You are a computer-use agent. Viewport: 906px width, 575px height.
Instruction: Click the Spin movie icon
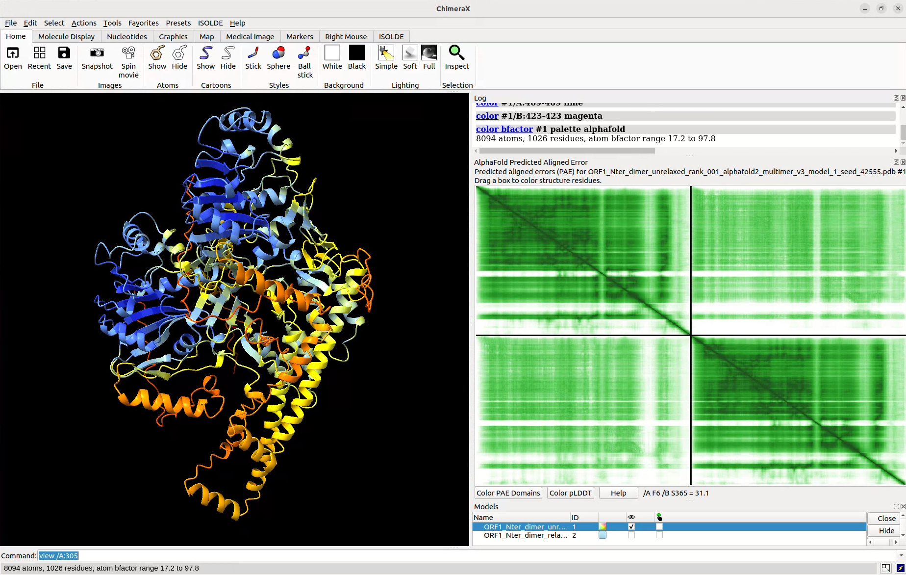tap(128, 53)
